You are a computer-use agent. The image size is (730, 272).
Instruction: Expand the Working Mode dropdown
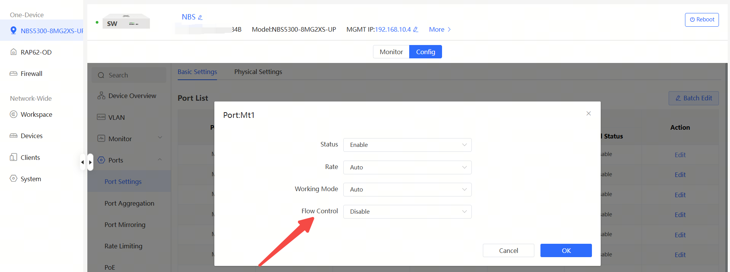[407, 190]
